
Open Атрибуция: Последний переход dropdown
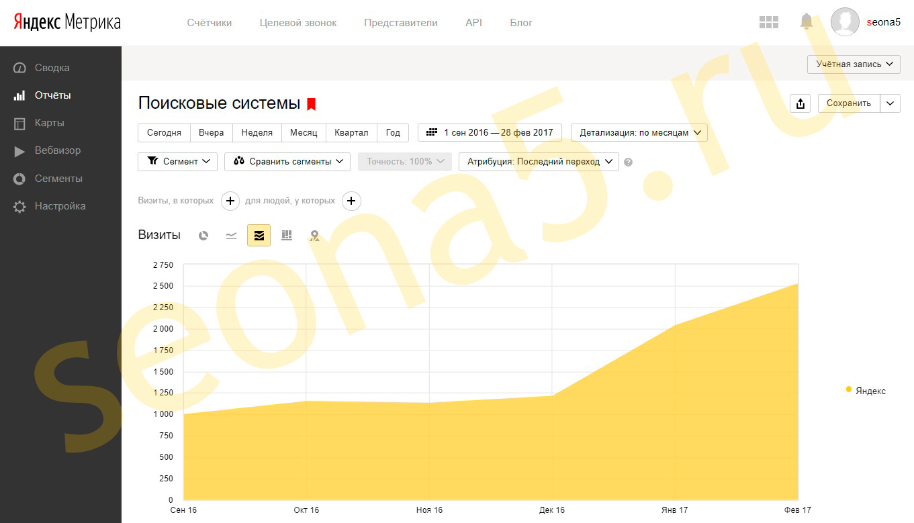pos(539,162)
